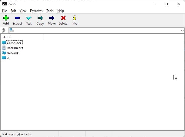Image resolution: width=185 pixels, height=137 pixels.
Task: Open the File menu
Action: [5, 11]
